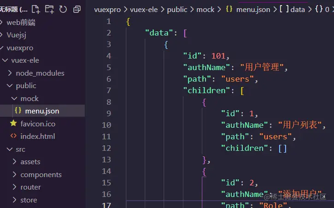Click the value 101 on line 4
The height and width of the screenshot is (208, 334).
(x=218, y=56)
